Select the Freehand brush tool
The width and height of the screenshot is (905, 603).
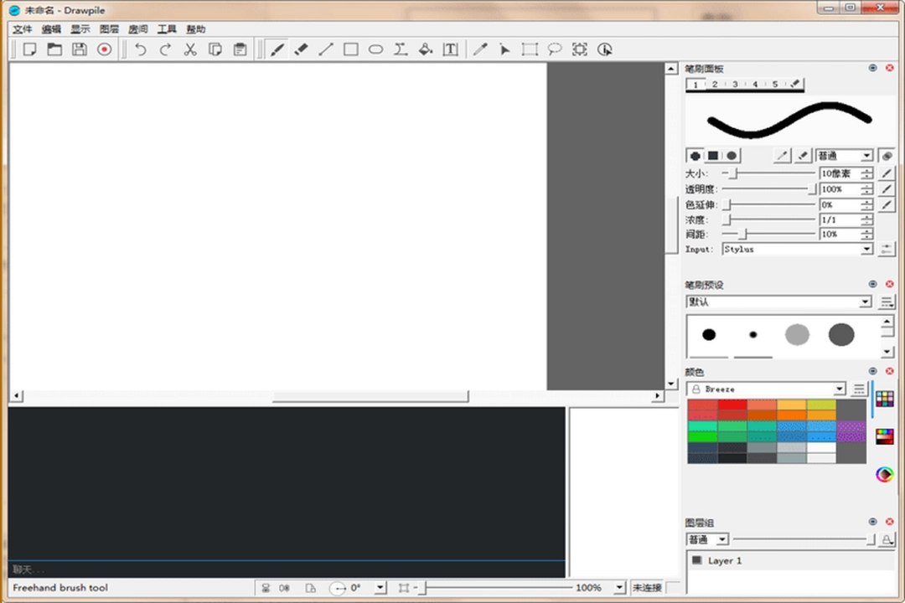(x=278, y=49)
